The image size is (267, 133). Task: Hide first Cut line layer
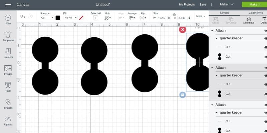265,47
